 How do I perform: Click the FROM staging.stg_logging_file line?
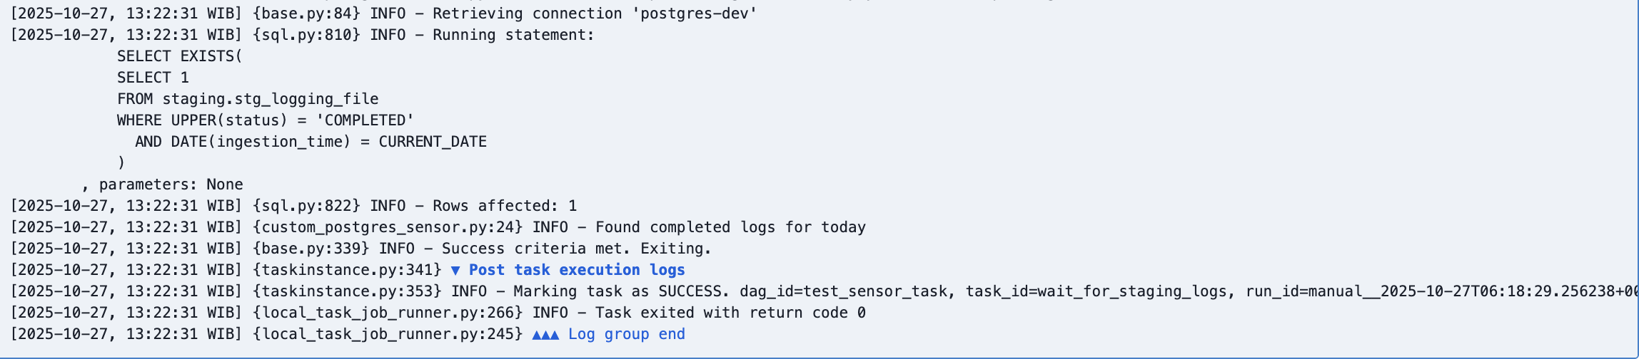point(248,99)
